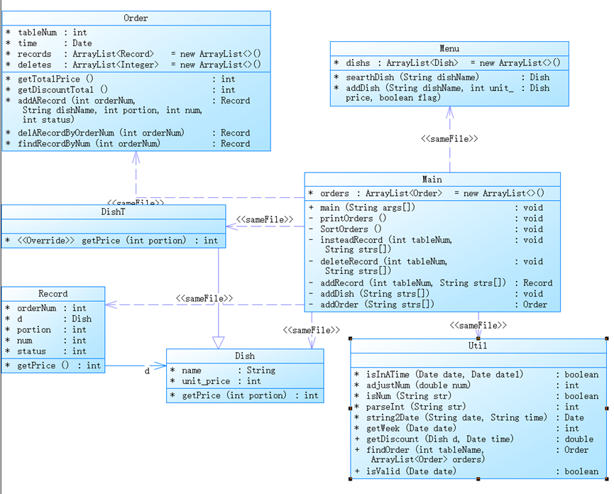The height and width of the screenshot is (494, 614).
Task: Select Util's bottom-middle selection handle
Action: point(478,478)
